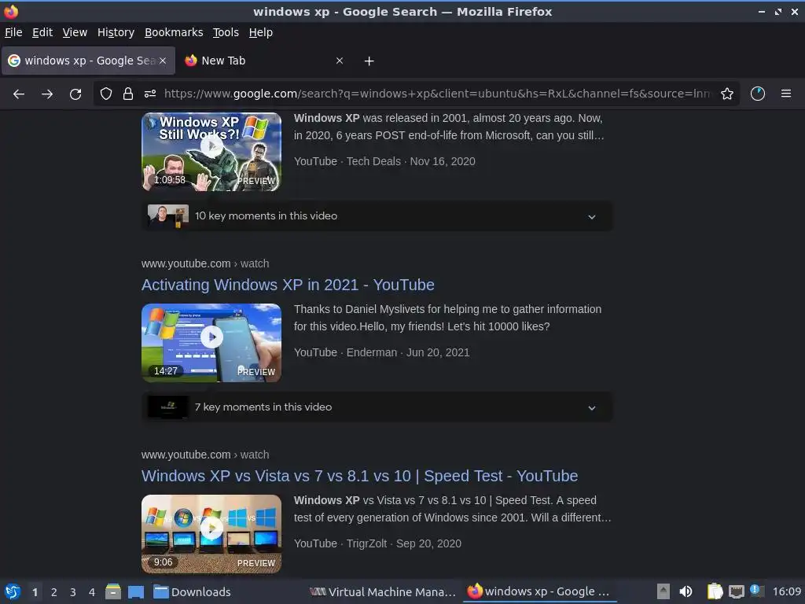The image size is (805, 604).
Task: Select the windows xp Google Search tab
Action: click(x=88, y=61)
